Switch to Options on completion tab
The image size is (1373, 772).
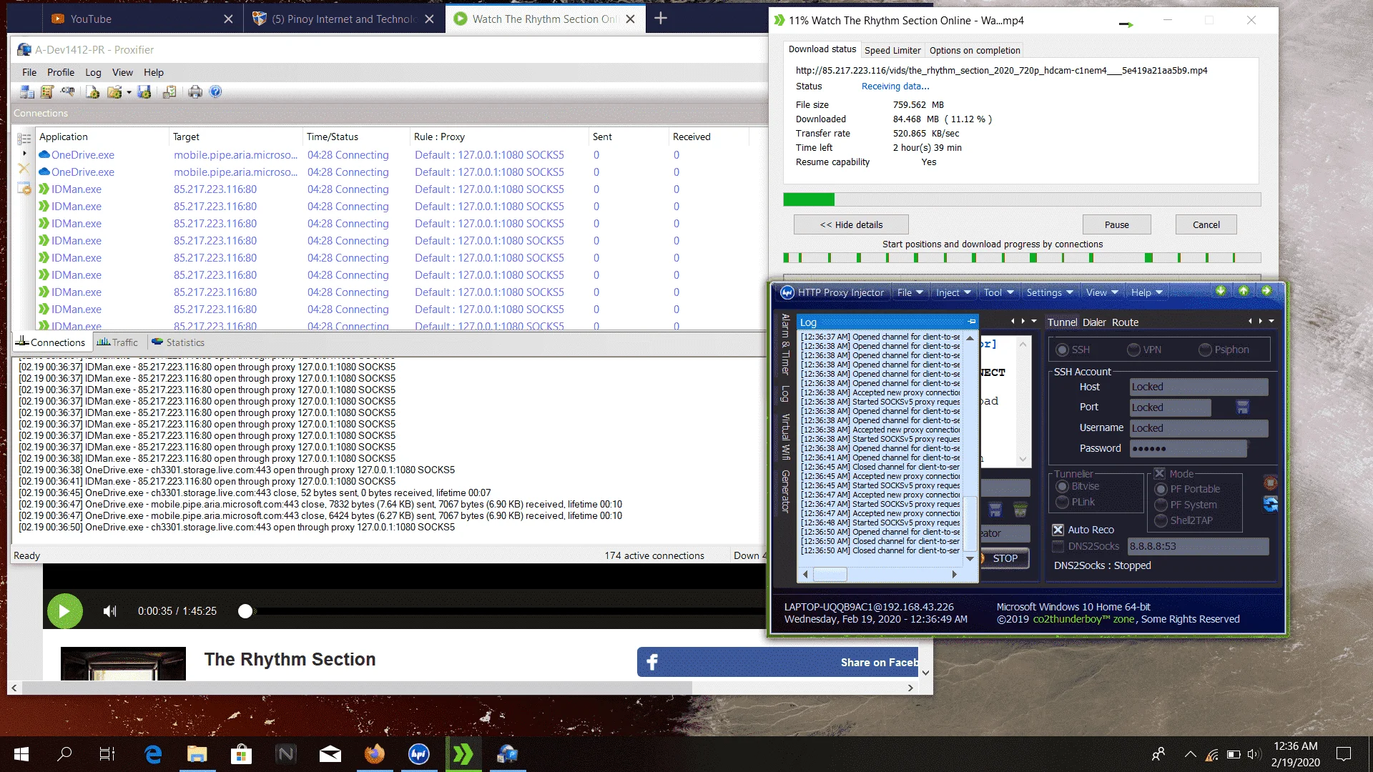pos(975,50)
